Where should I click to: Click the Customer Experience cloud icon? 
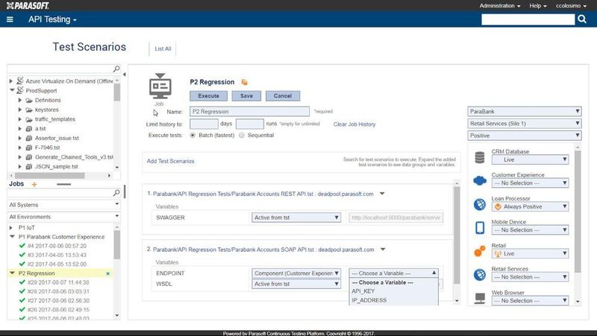coord(480,180)
